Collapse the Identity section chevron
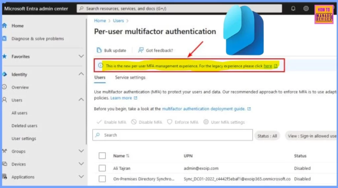Screen dimensions: 338x188 (x=81, y=74)
